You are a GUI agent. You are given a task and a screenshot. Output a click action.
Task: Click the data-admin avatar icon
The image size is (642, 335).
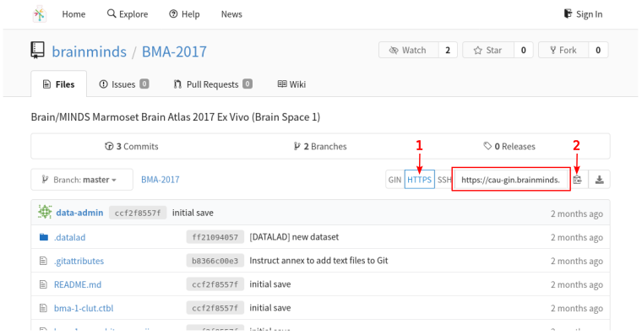pyautogui.click(x=45, y=213)
